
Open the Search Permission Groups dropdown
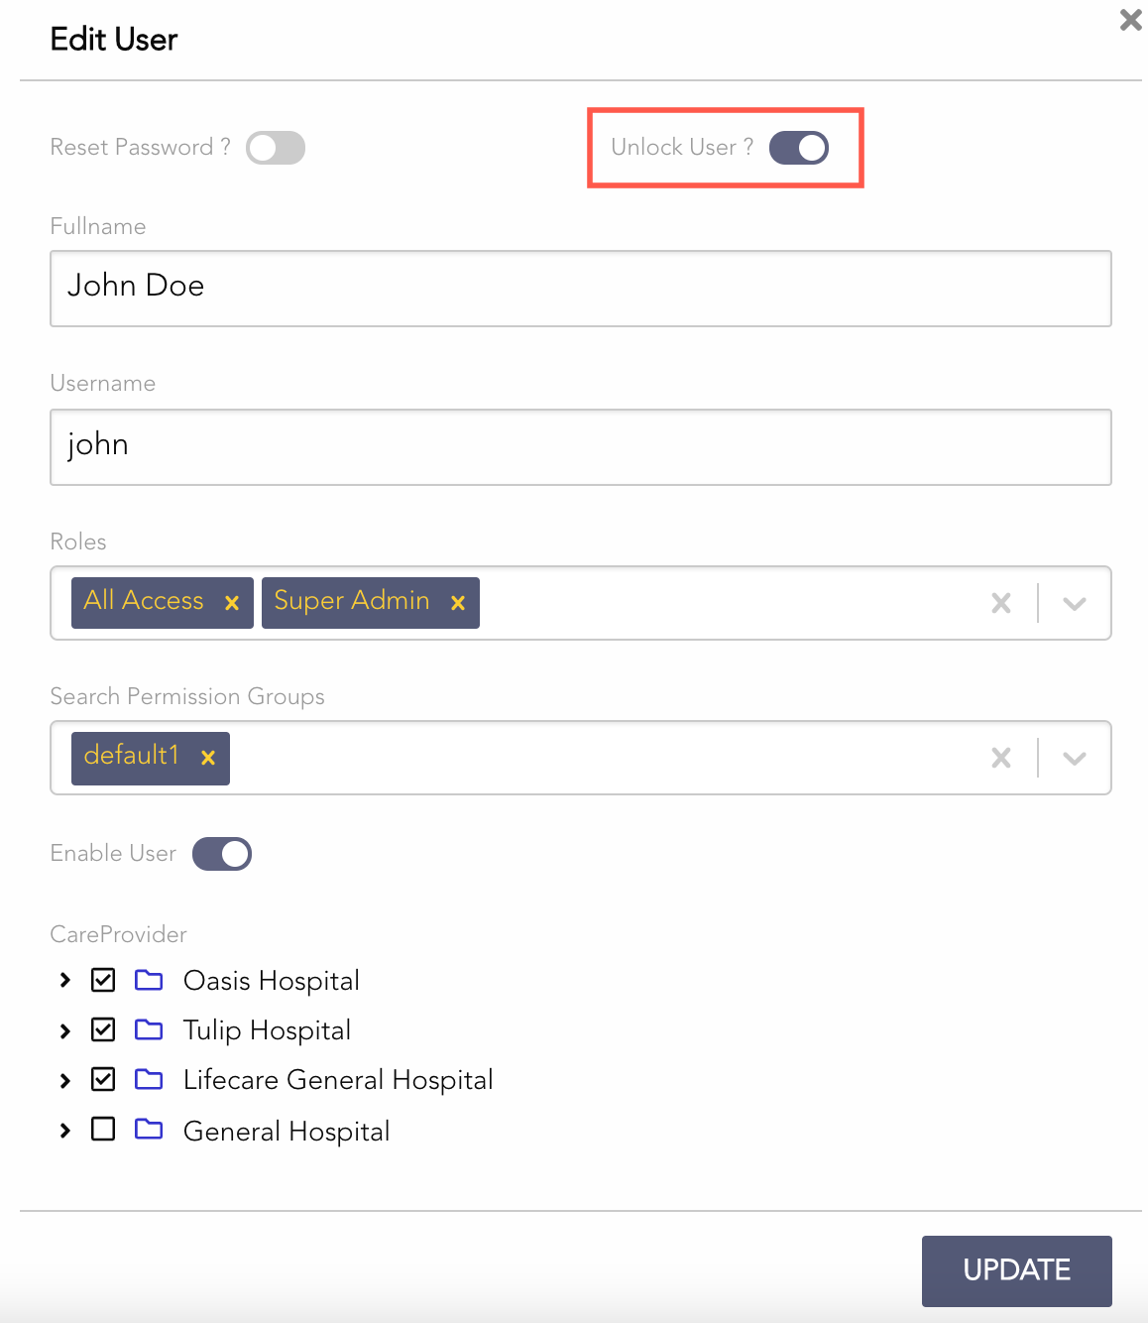tap(1075, 758)
